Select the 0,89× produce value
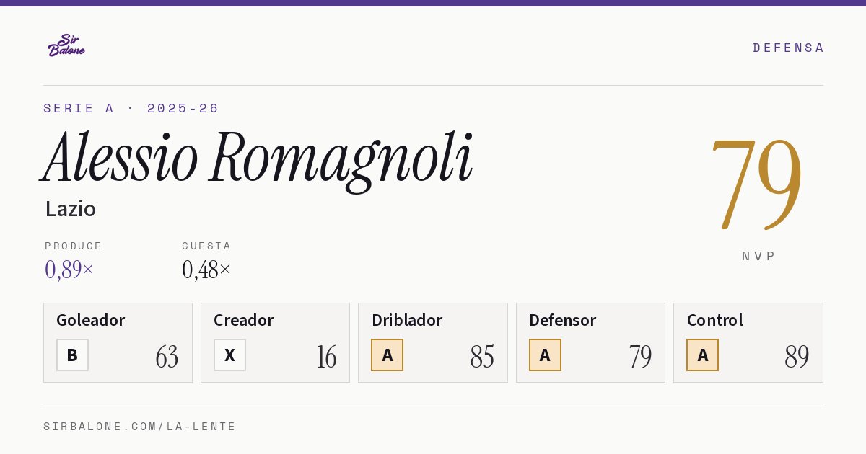 [x=69, y=270]
